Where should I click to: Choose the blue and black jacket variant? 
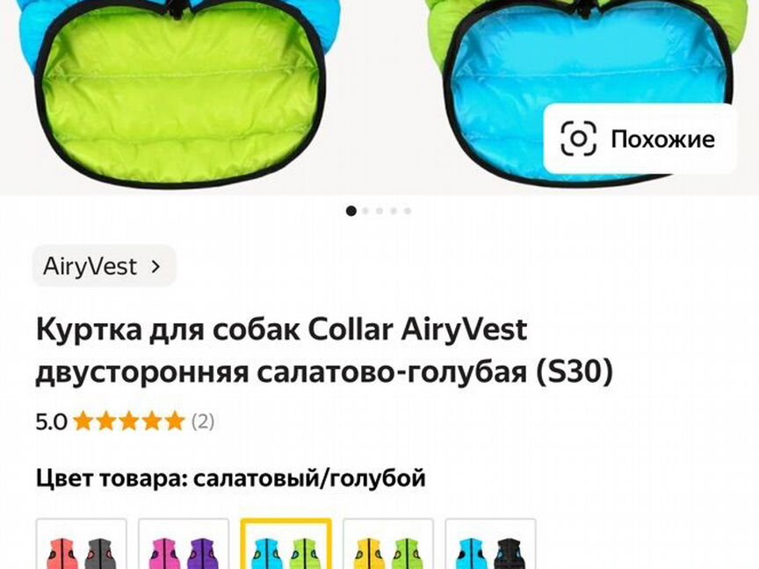(x=490, y=544)
